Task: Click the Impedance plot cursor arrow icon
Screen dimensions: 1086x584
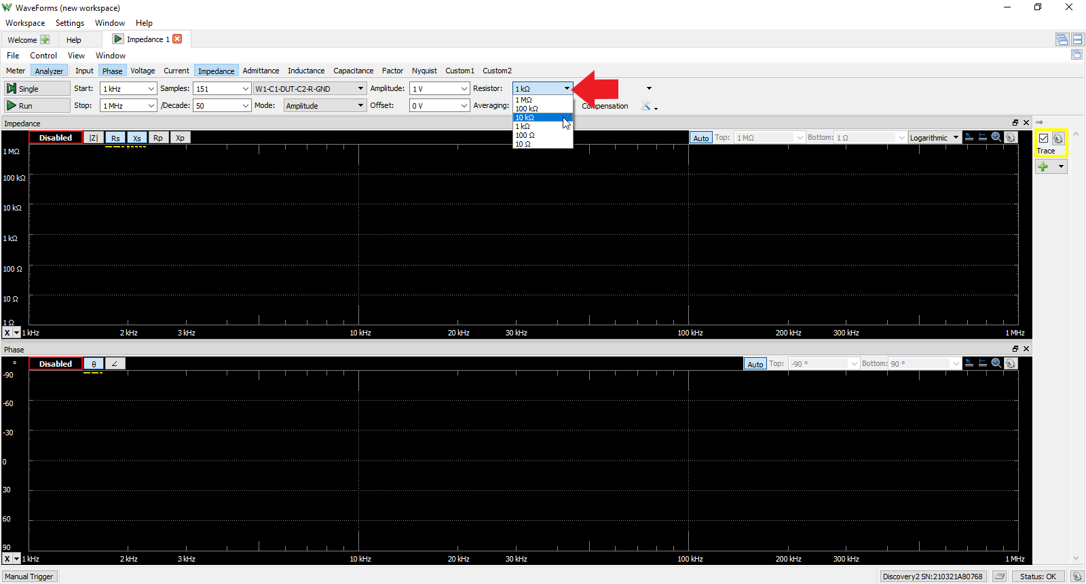Action: click(x=969, y=137)
